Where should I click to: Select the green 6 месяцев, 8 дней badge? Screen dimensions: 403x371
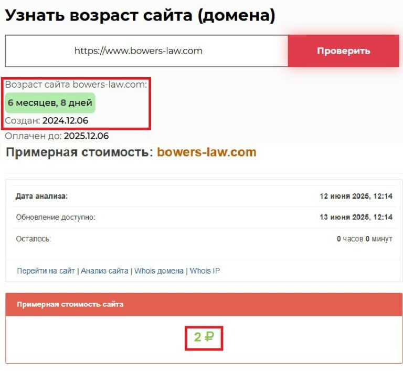[x=50, y=102]
